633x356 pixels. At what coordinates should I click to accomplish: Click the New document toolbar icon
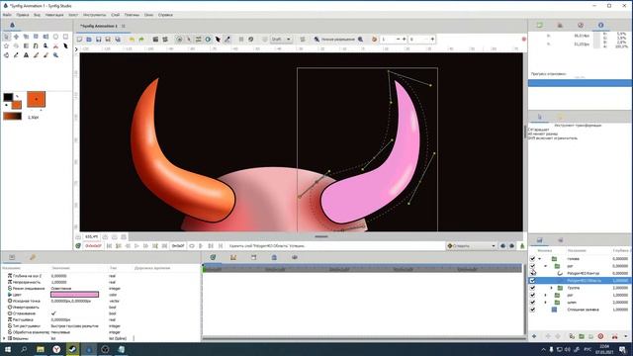(79, 40)
